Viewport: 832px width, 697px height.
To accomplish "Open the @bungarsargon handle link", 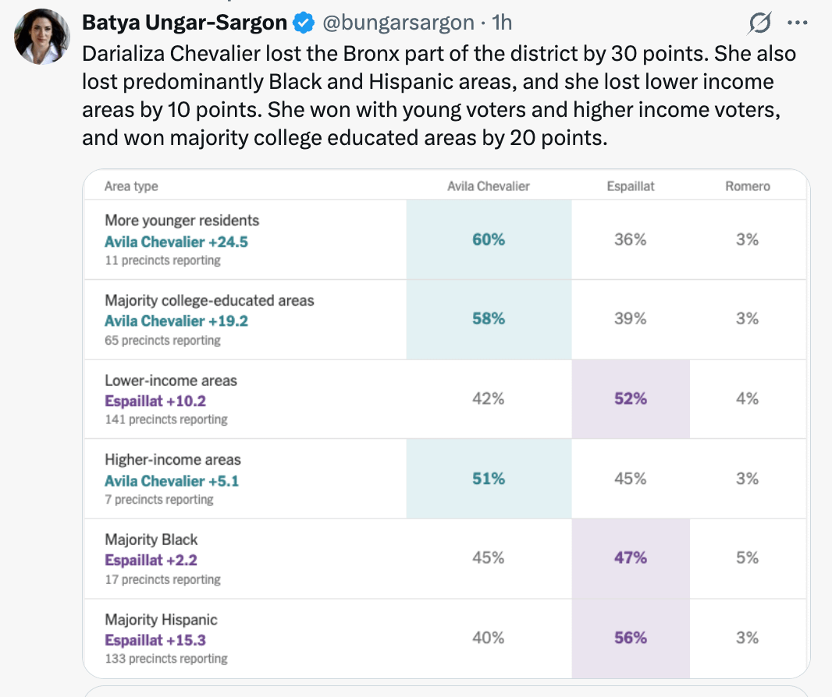I will click(x=399, y=23).
